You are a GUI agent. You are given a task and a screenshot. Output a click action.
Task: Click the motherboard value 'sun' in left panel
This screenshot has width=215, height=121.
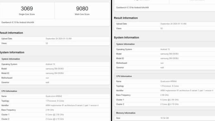tap(47, 78)
